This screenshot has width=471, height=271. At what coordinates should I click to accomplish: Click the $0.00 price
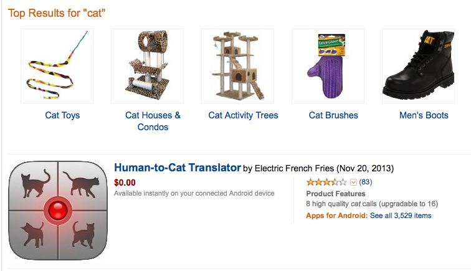point(125,183)
